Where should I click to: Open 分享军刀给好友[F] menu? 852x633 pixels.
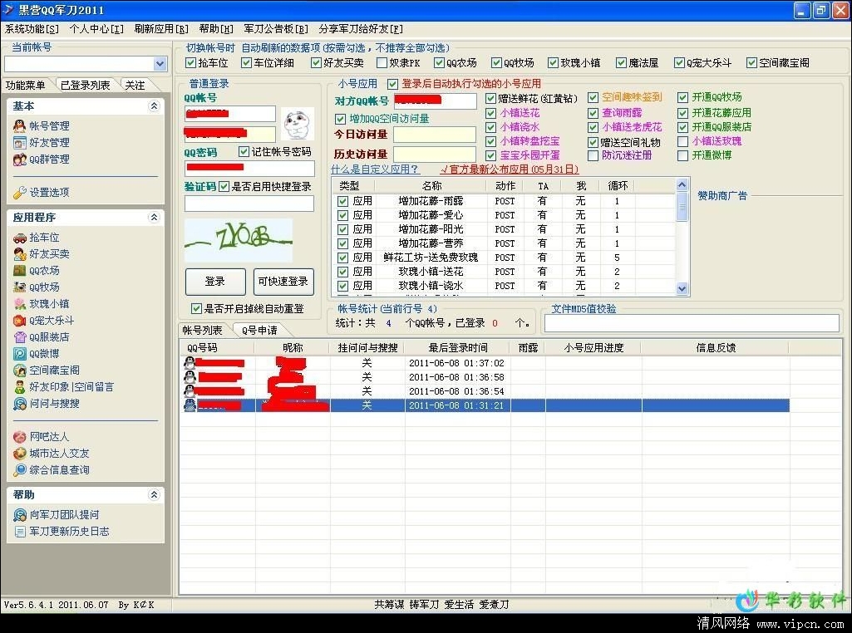pyautogui.click(x=361, y=29)
